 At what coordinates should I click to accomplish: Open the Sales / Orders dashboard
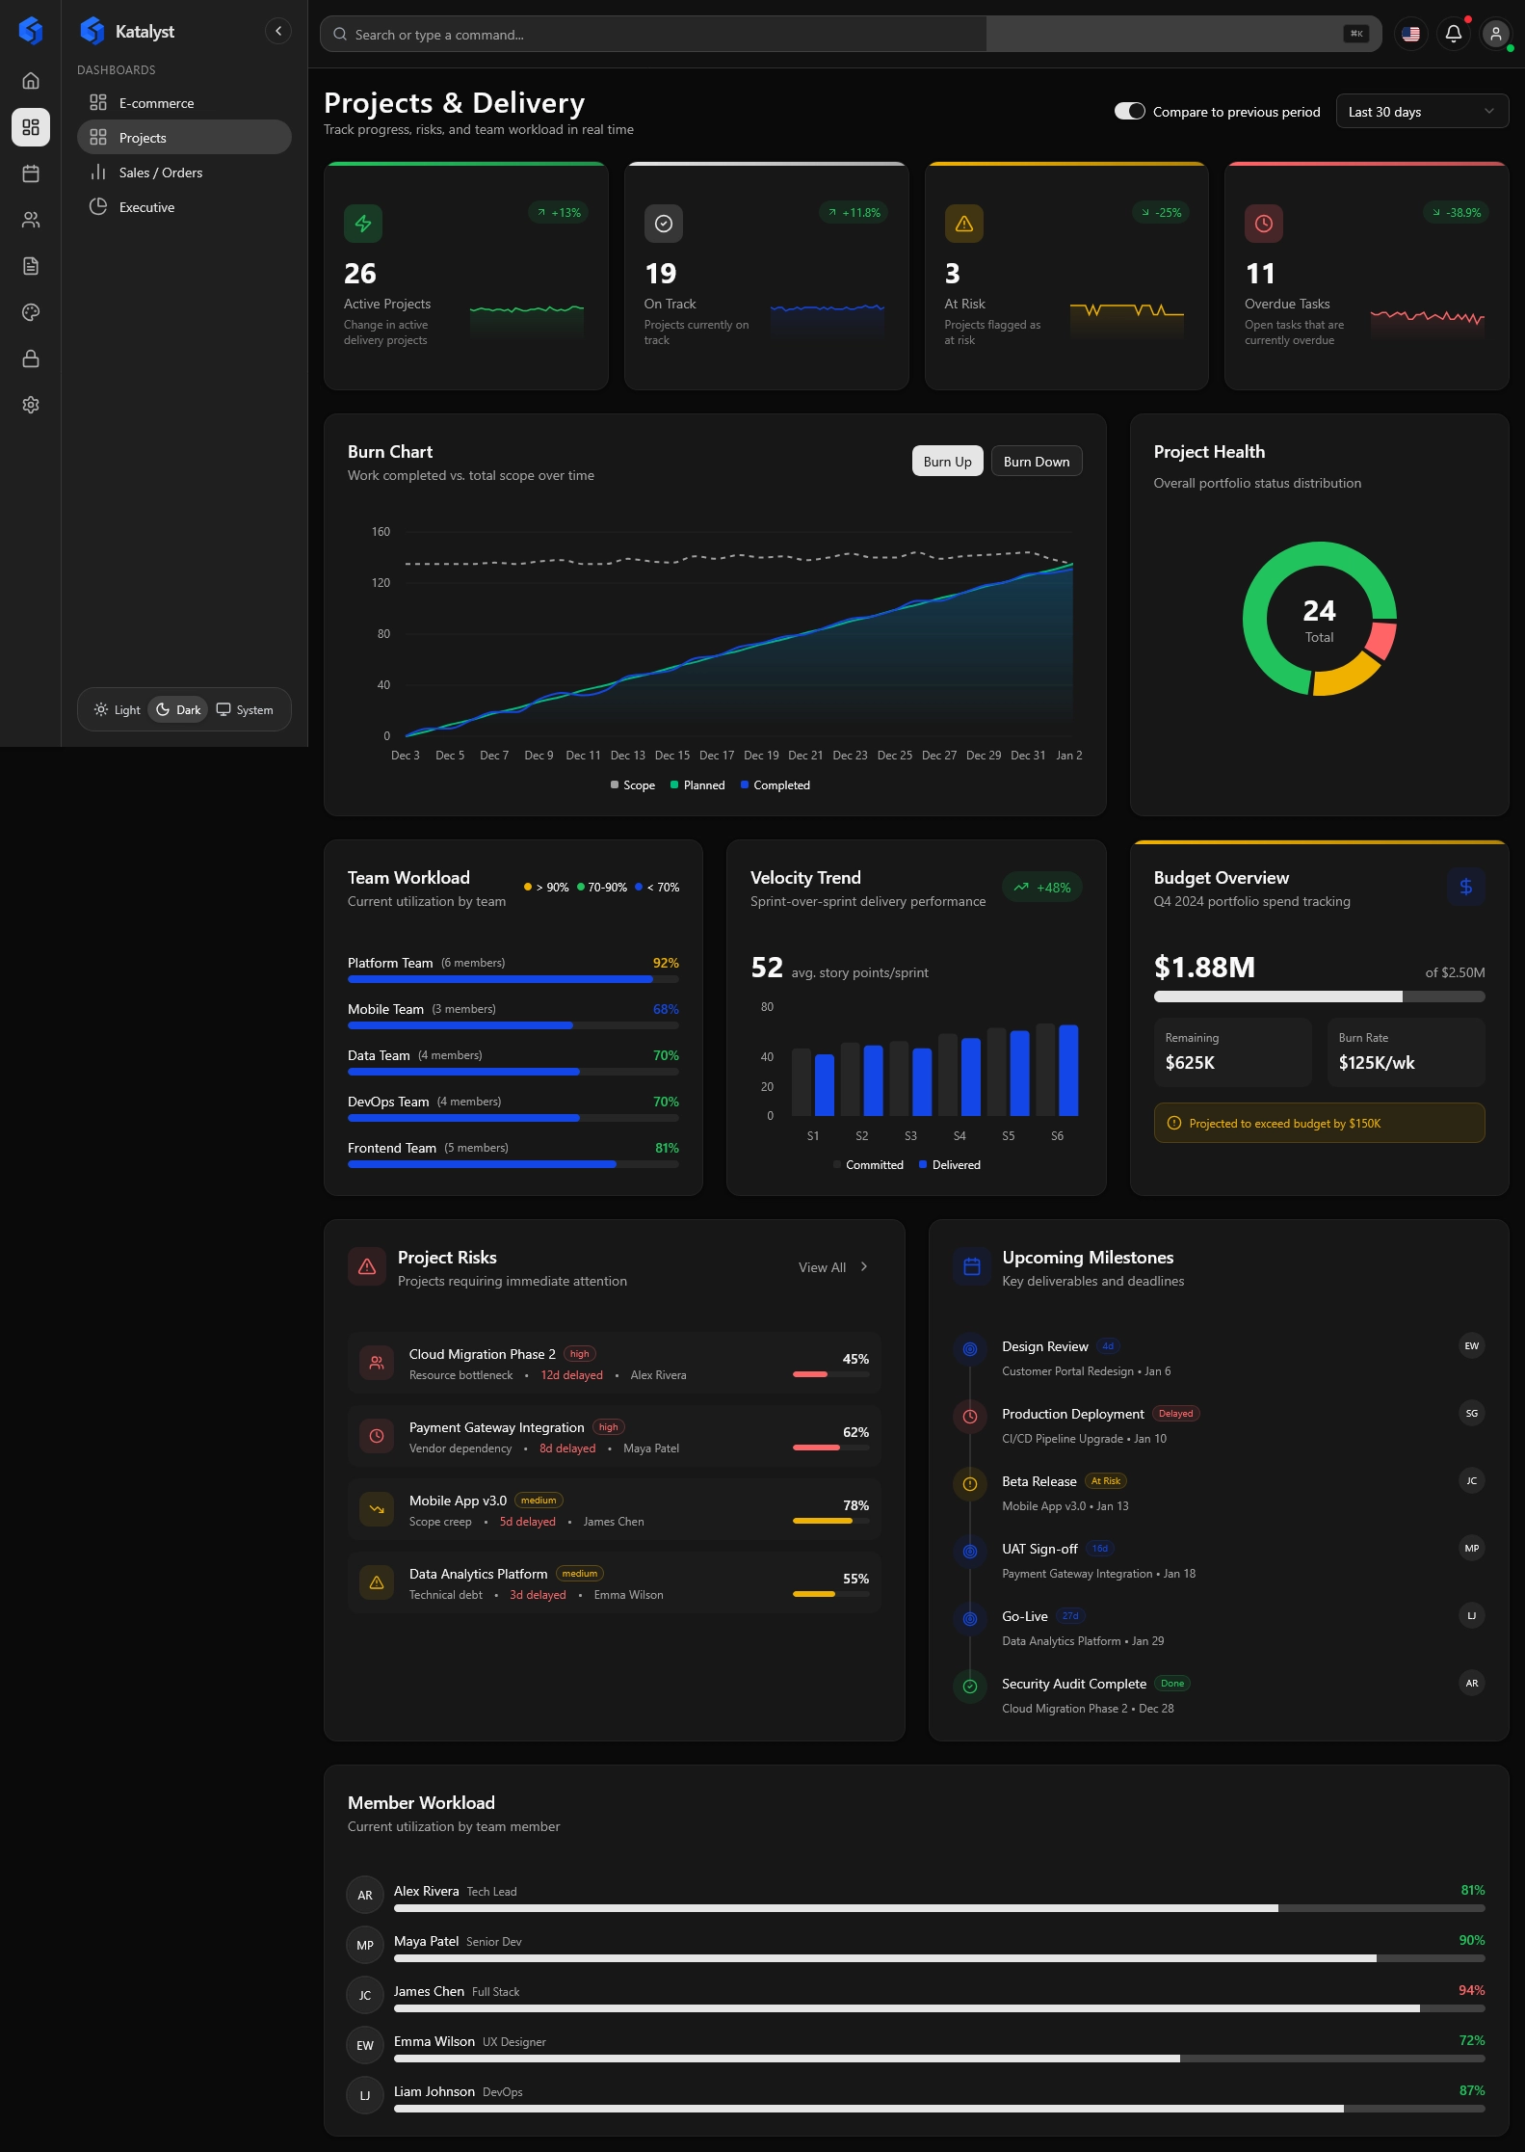tap(160, 173)
